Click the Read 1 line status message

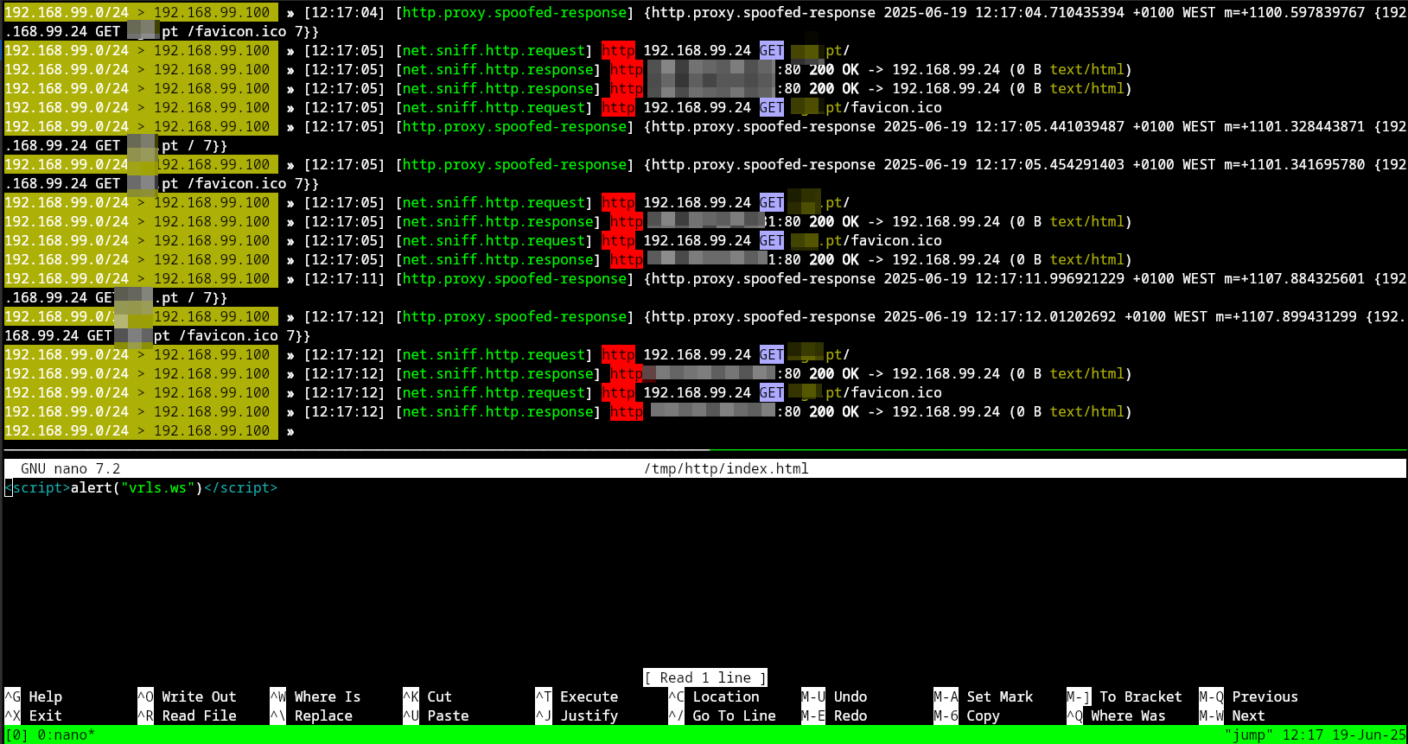pyautogui.click(x=705, y=677)
